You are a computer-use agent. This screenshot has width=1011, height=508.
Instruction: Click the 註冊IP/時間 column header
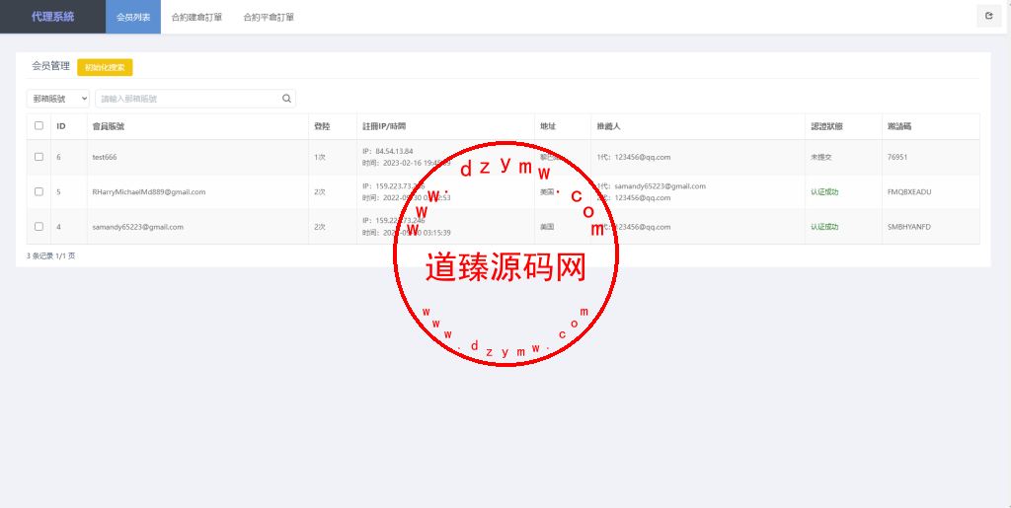pyautogui.click(x=384, y=126)
